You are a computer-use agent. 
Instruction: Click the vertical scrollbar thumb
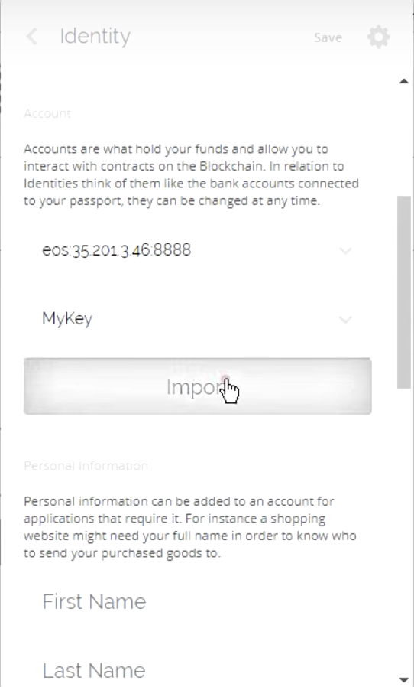coord(404,291)
